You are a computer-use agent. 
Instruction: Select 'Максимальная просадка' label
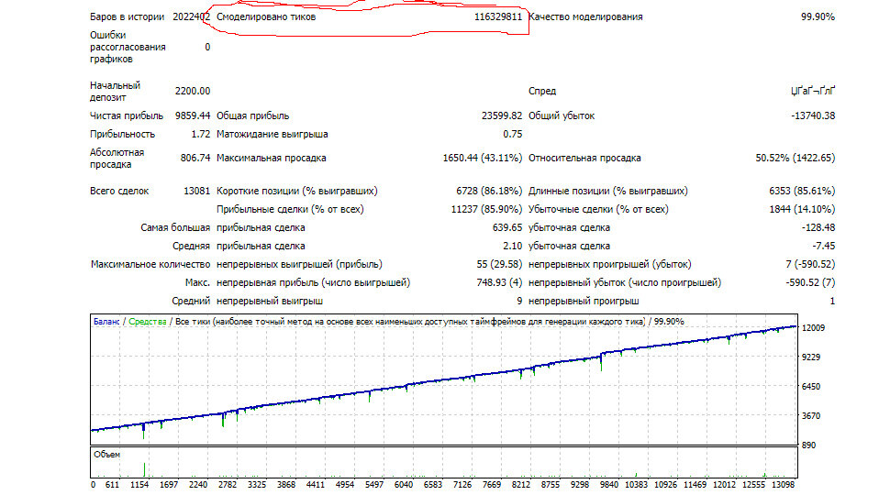271,159
